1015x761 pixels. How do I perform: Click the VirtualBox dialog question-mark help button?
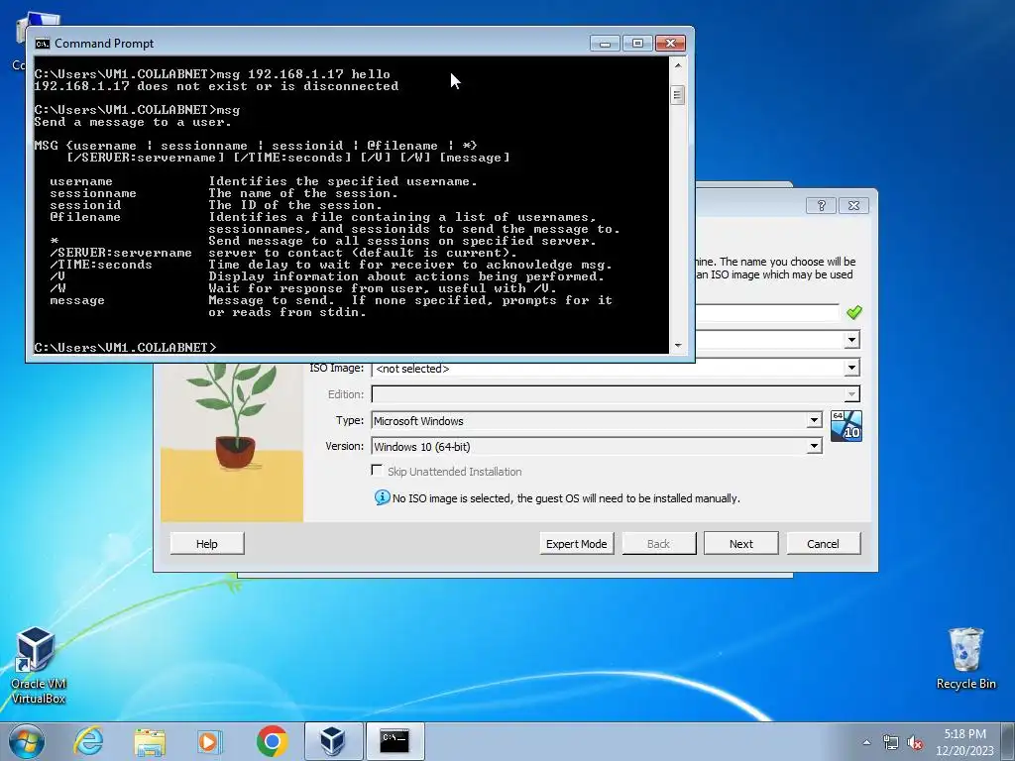coord(822,206)
